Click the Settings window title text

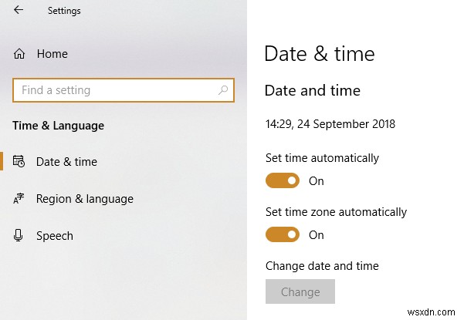[64, 11]
